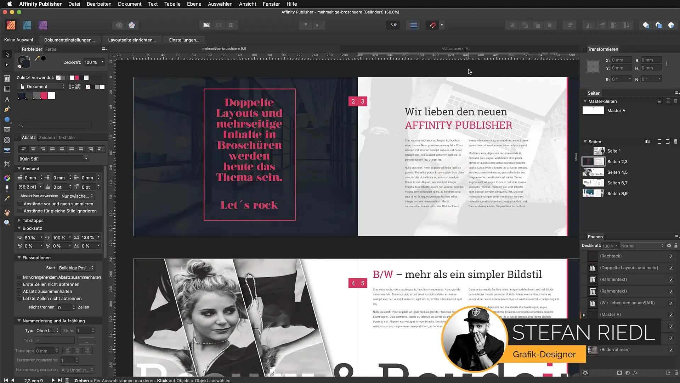Switch to Publisher persona icon
This screenshot has width=680, height=383.
11,25
